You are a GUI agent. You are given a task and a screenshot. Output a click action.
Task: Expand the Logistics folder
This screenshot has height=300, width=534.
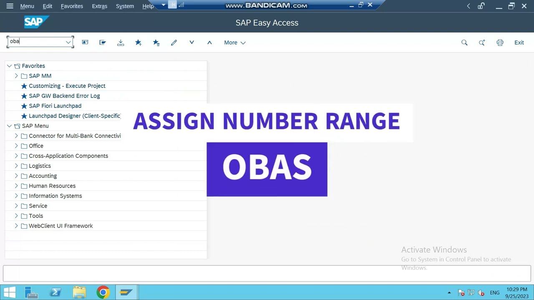pos(16,166)
